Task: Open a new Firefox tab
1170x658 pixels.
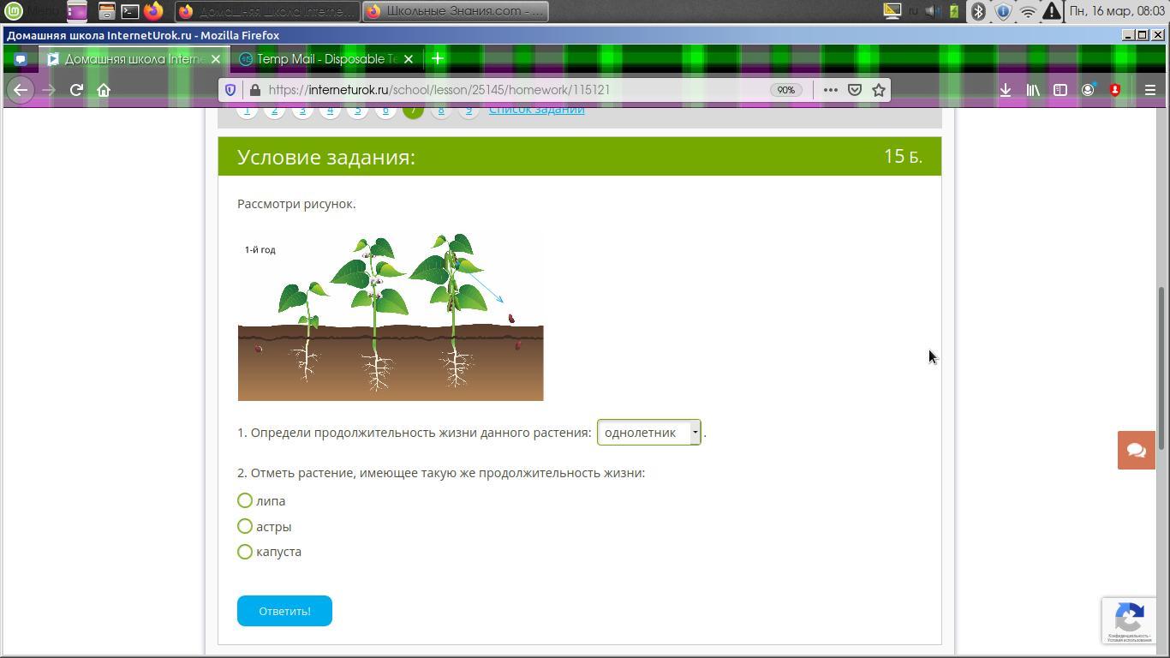Action: (438, 59)
